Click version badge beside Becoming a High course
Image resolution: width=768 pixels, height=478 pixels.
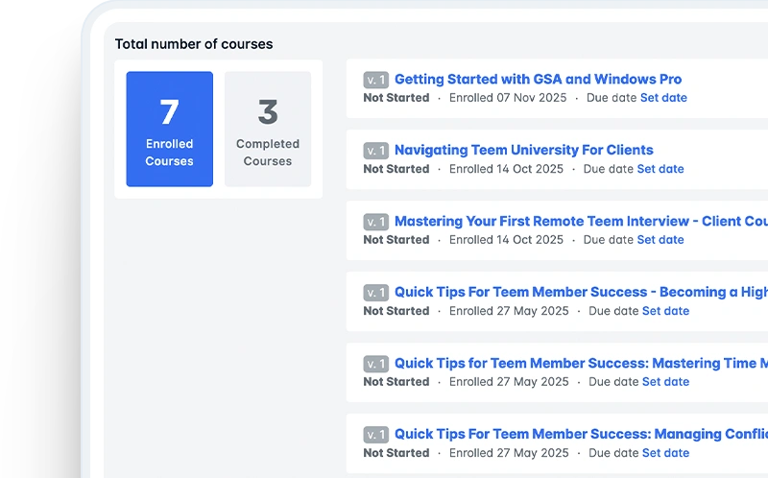coord(375,294)
